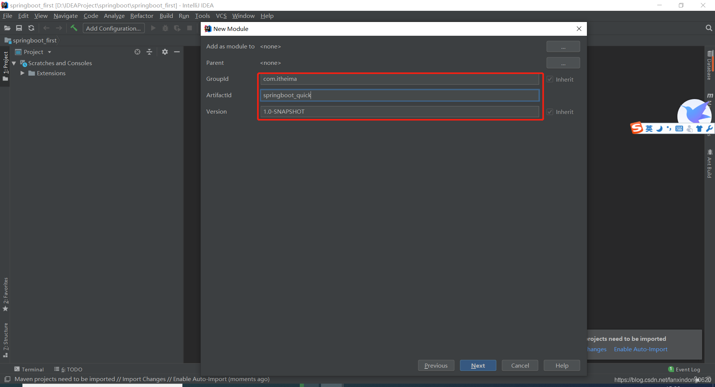Viewport: 715px width, 387px height.
Task: Open the Build menu
Action: (166, 16)
